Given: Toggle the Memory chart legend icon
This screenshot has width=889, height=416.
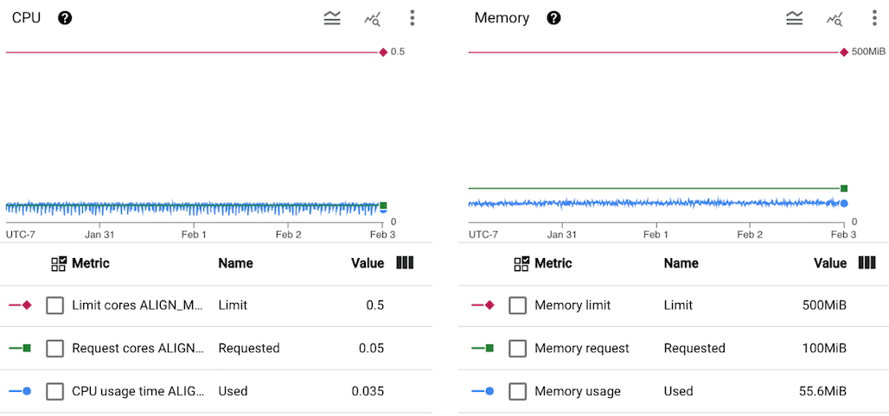Looking at the screenshot, I should pos(795,18).
